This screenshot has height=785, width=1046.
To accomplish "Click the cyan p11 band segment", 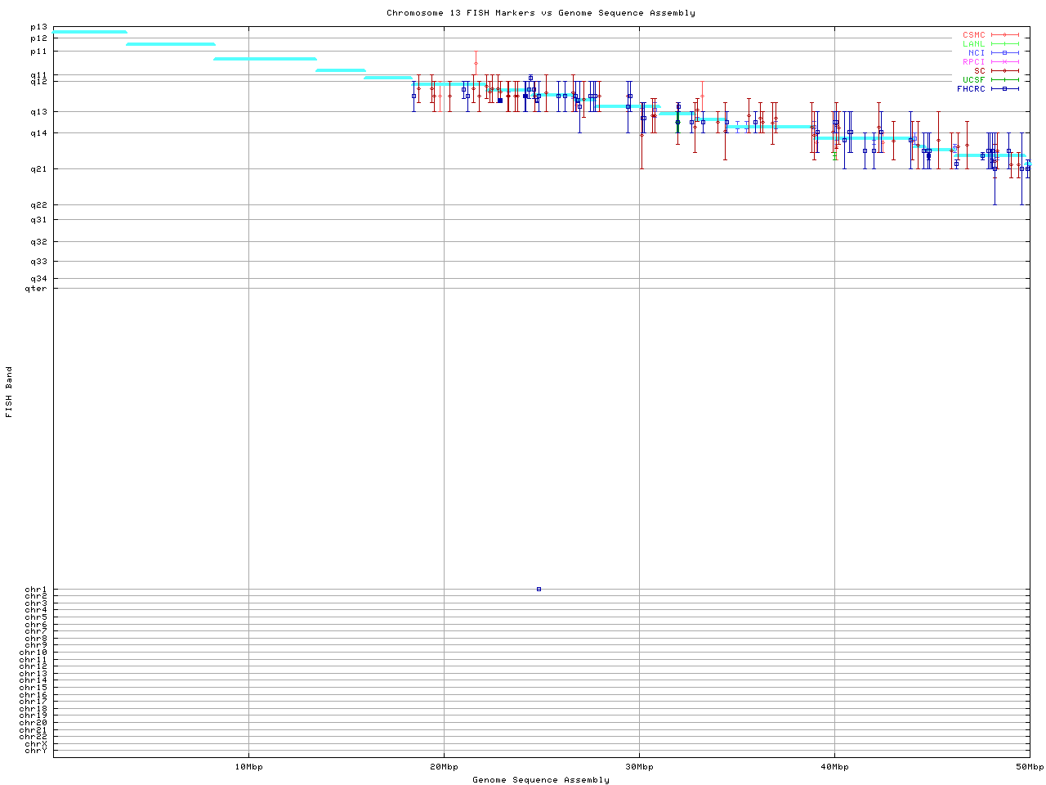I will pyautogui.click(x=265, y=59).
